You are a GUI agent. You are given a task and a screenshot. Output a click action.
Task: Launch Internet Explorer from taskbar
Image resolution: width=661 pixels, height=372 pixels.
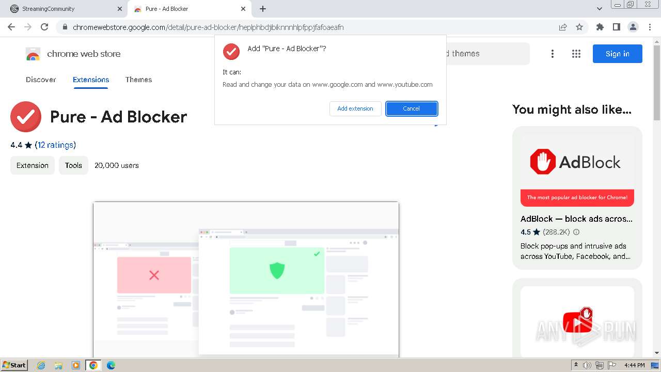41,365
